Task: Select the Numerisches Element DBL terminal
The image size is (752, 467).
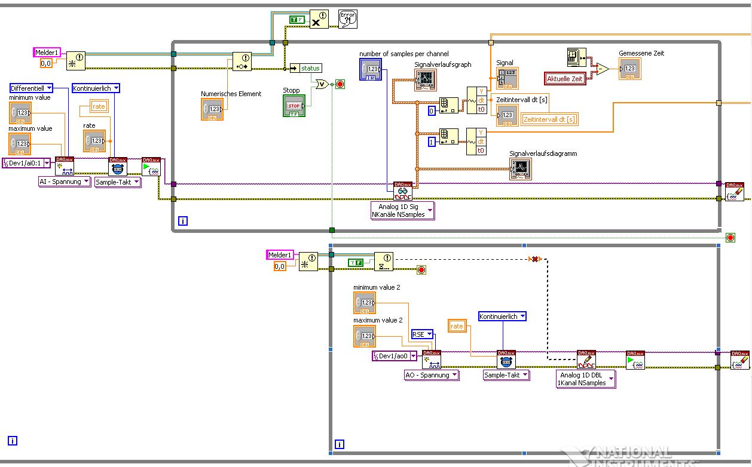Action: [x=212, y=109]
